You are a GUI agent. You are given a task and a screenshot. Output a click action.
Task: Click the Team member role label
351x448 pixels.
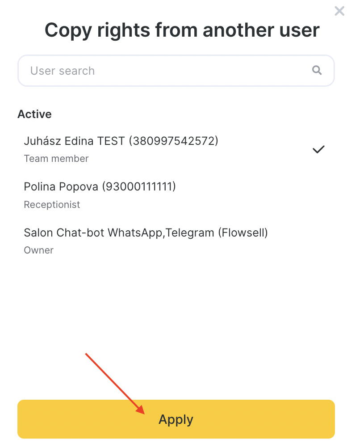pyautogui.click(x=56, y=159)
